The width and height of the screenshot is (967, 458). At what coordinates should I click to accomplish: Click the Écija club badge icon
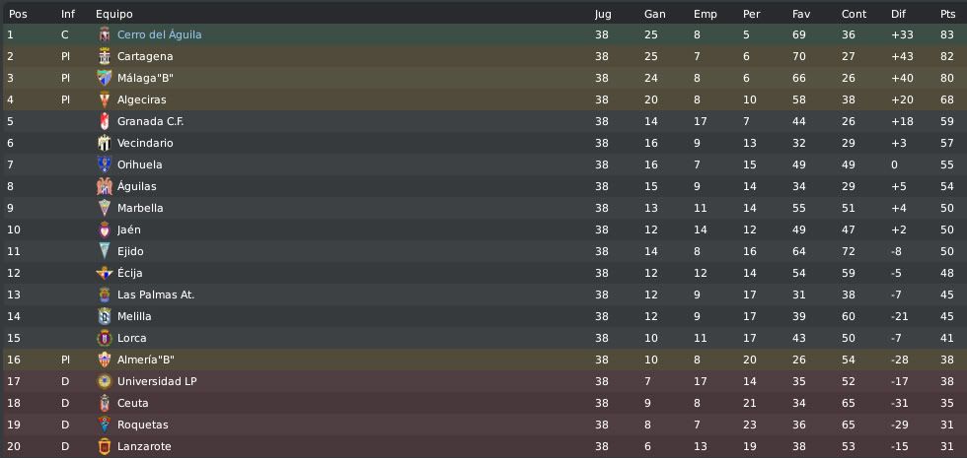pyautogui.click(x=105, y=273)
